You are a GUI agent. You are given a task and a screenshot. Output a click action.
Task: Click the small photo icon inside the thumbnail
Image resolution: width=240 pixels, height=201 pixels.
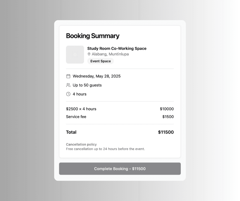75,54
